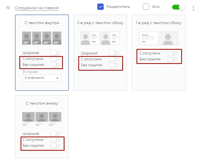Open the '4 элемента' dropdown

[x=42, y=78]
